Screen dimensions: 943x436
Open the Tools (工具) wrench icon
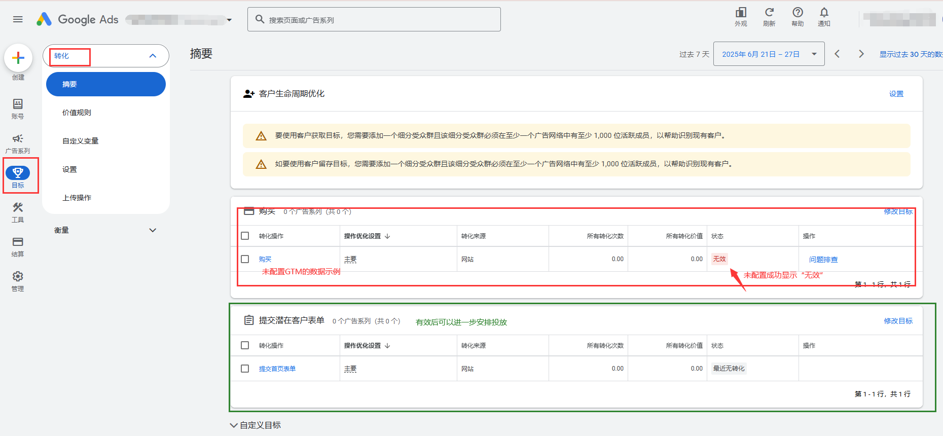18,208
